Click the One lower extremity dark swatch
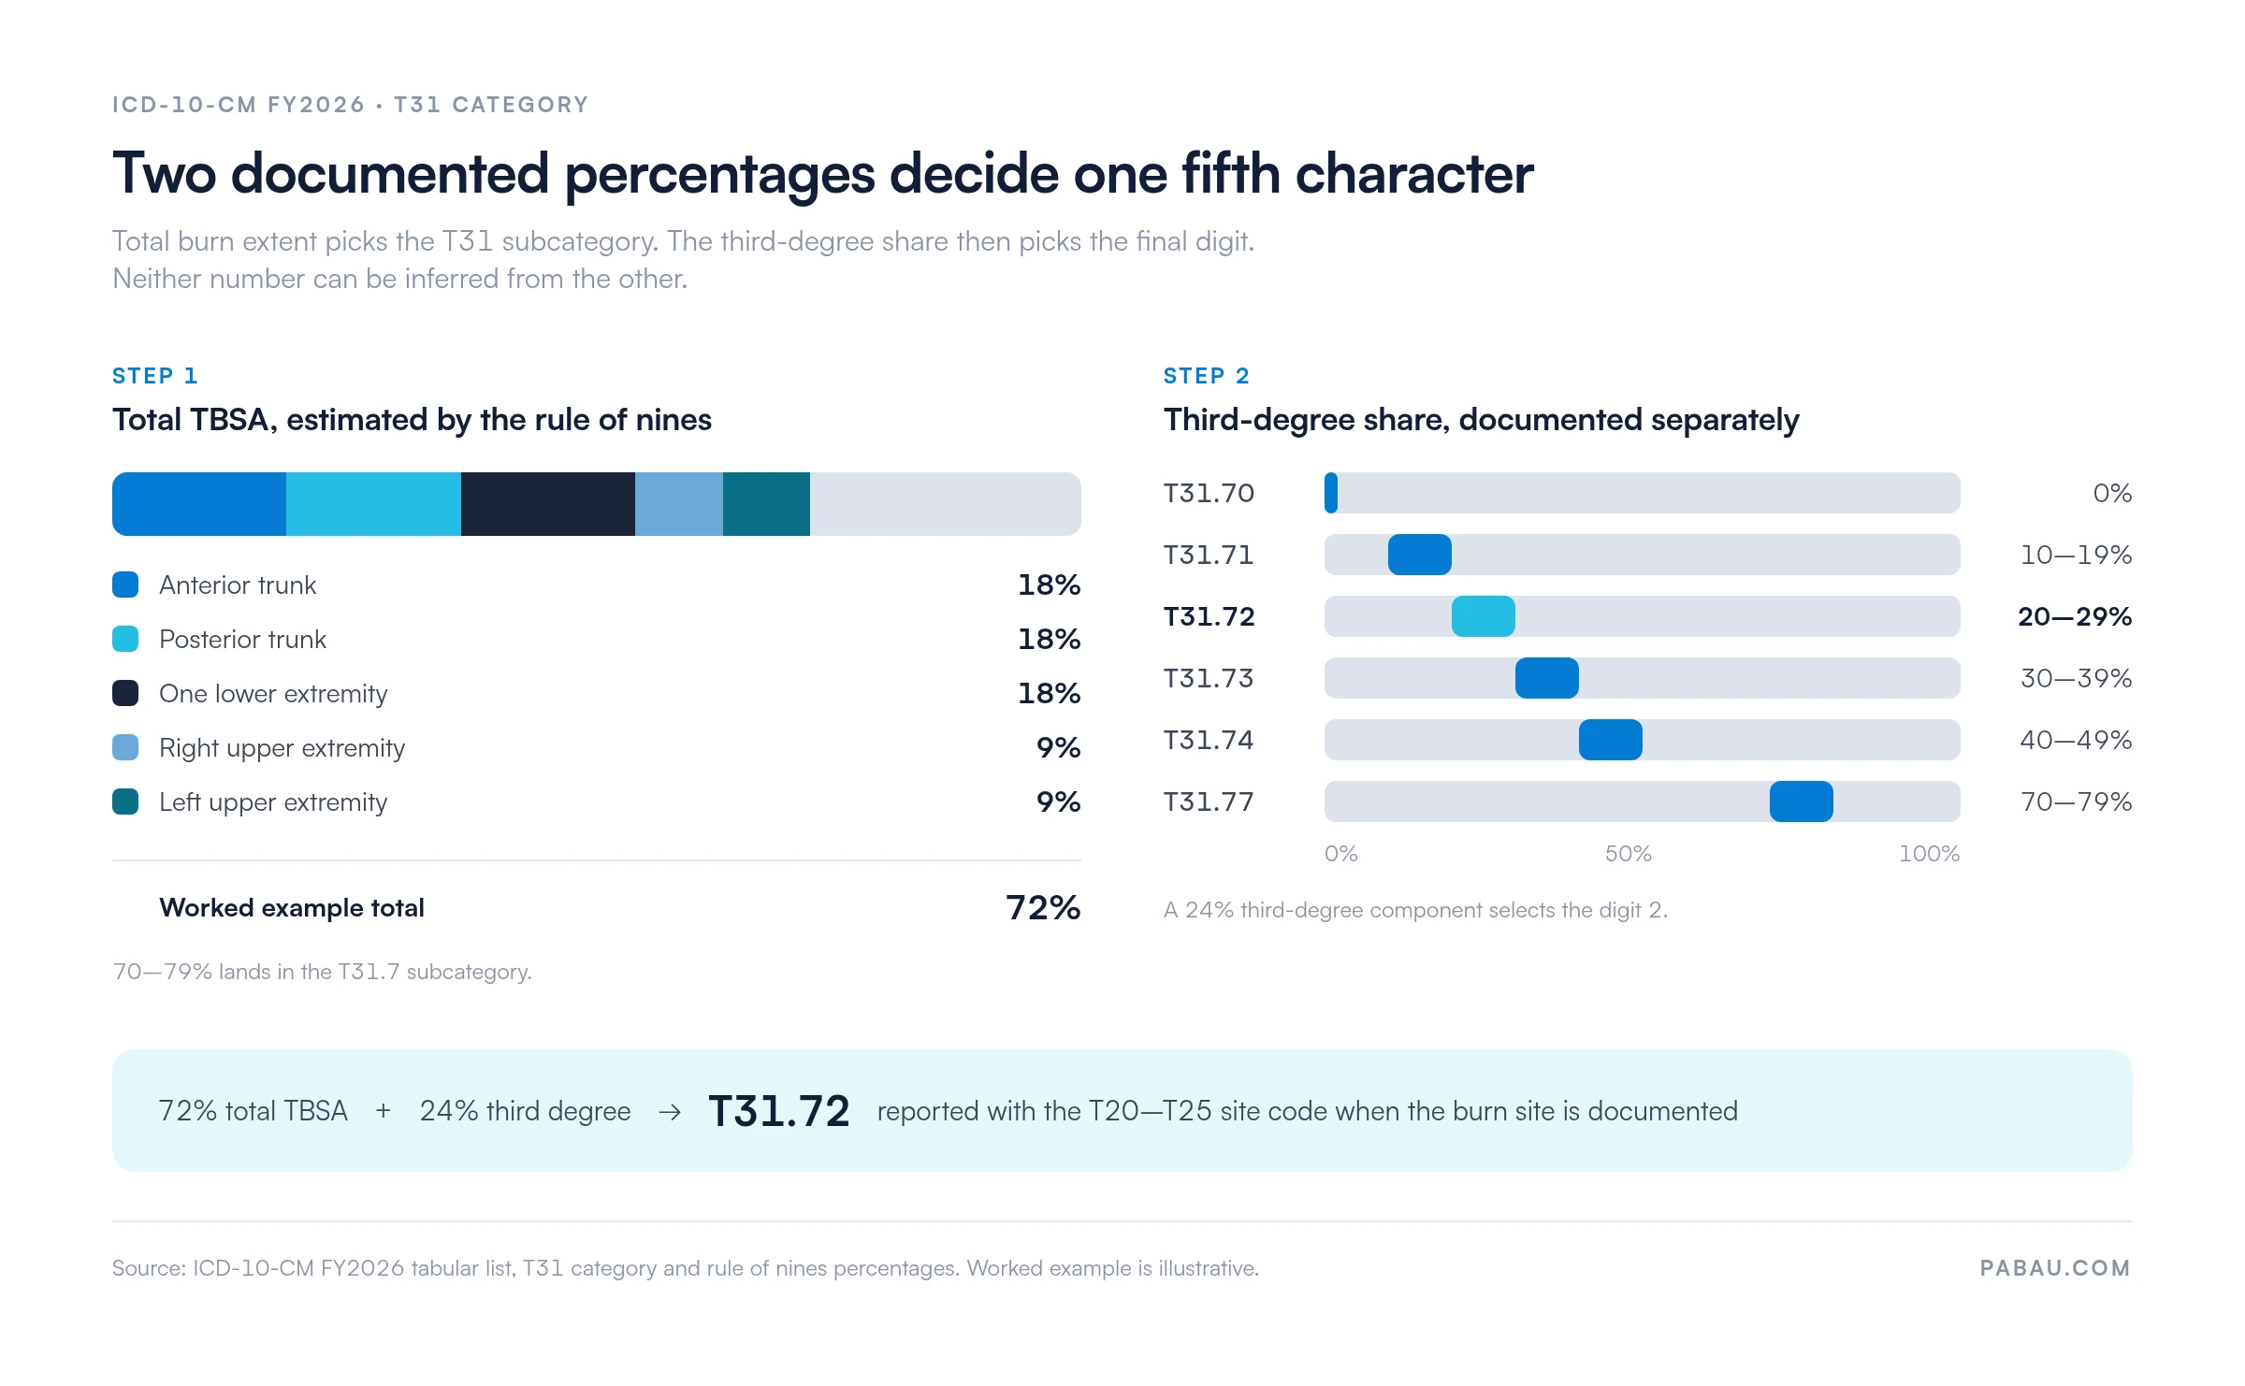 point(125,693)
